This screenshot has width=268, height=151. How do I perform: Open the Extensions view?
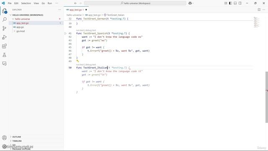pos(5,46)
